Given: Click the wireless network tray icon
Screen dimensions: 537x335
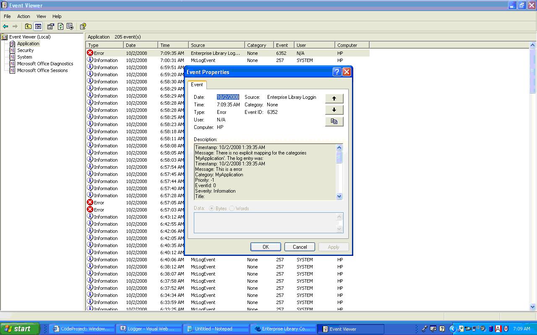Looking at the screenshot, I should coord(476,329).
